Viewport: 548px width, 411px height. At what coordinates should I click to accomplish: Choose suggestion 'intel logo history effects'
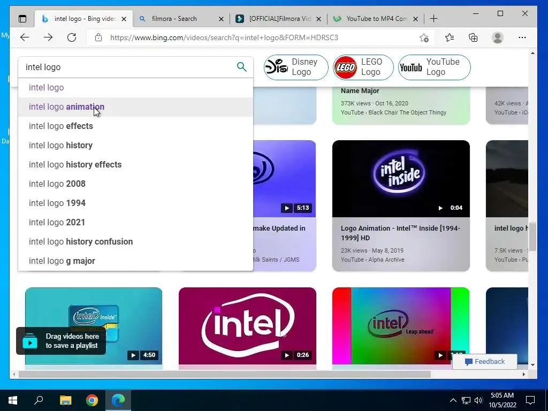[135, 164]
